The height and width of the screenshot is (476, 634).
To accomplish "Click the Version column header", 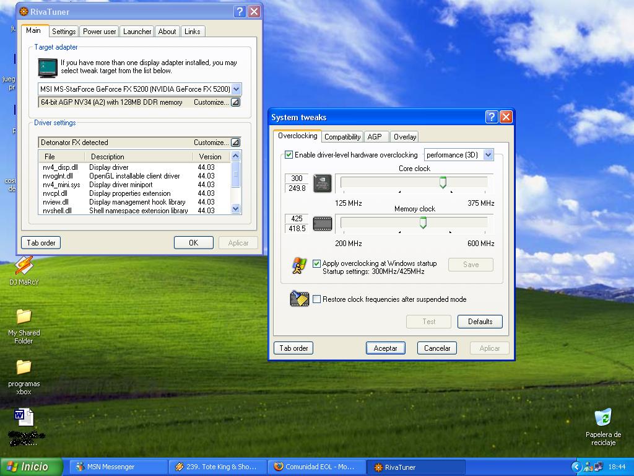I will (211, 157).
